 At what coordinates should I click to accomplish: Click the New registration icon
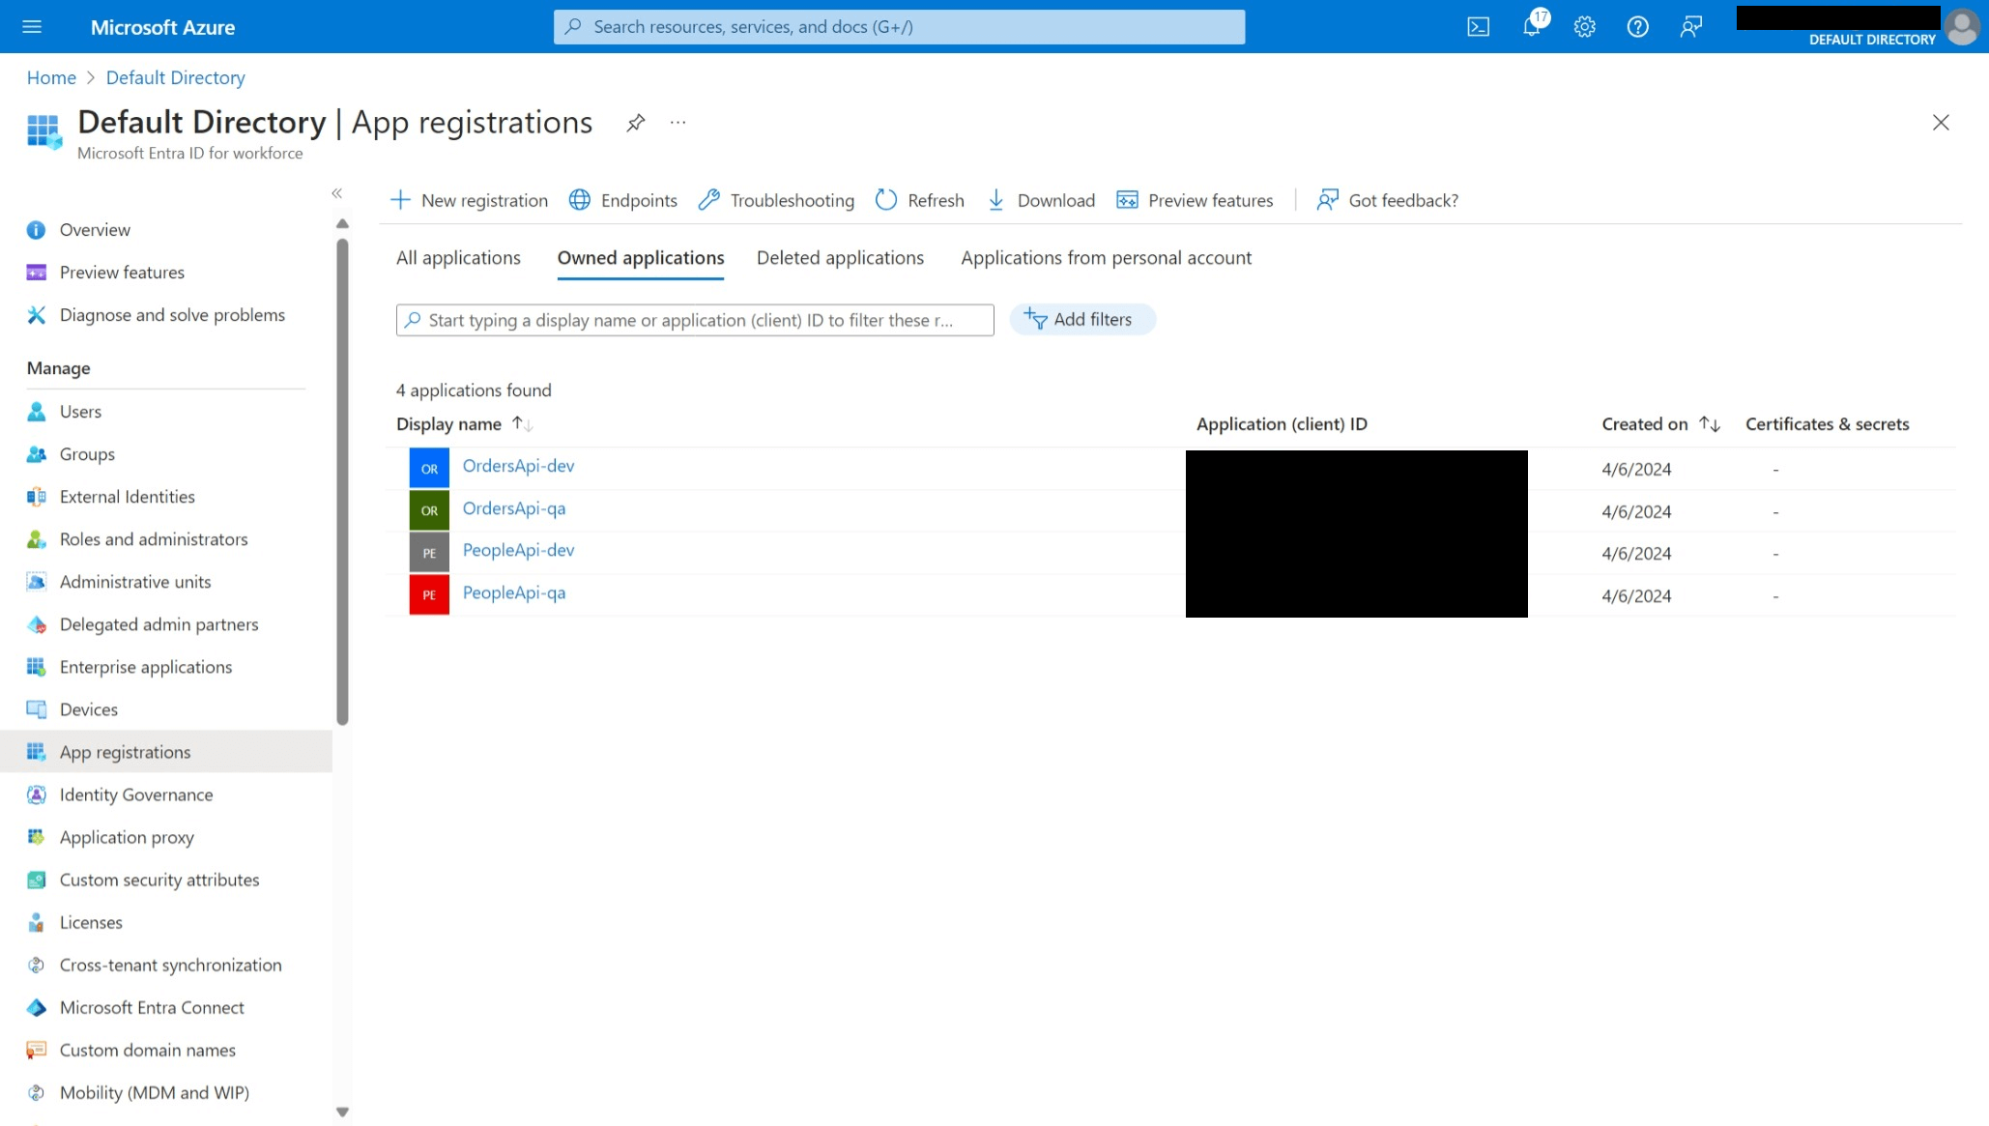pos(400,199)
